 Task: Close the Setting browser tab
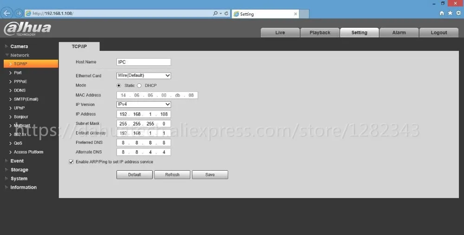(x=295, y=14)
